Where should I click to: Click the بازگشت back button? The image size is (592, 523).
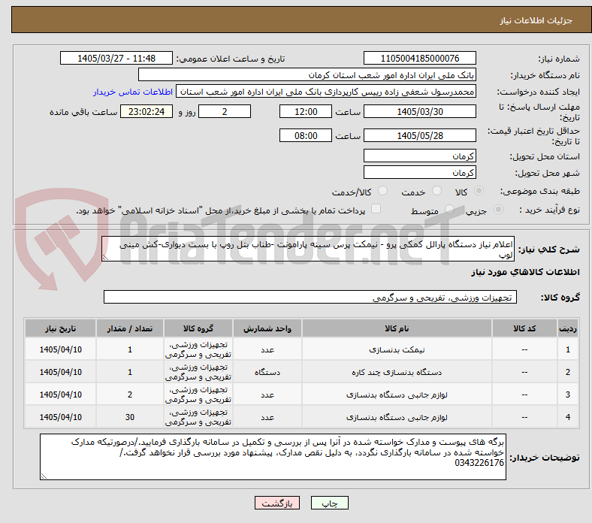[276, 503]
